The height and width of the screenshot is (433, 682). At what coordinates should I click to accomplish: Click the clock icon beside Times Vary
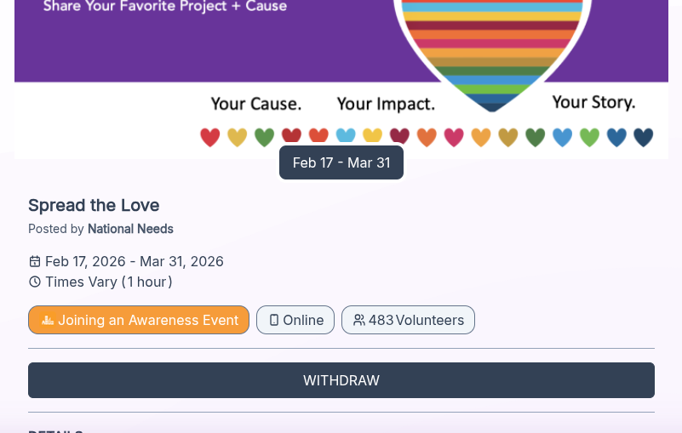pos(35,282)
